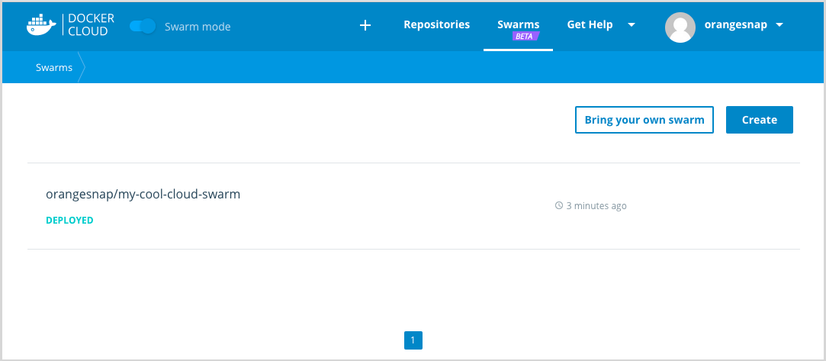Expand the Get Help dropdown arrow

coord(631,24)
